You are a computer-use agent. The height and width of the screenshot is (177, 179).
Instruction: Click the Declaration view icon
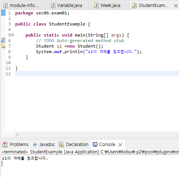coord(62,145)
